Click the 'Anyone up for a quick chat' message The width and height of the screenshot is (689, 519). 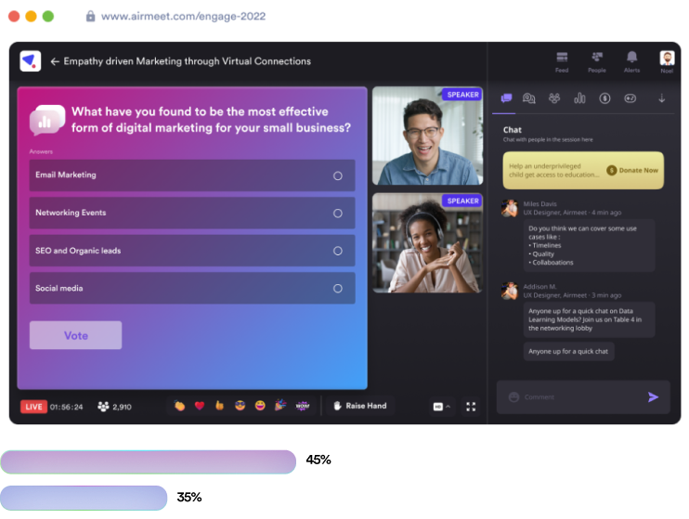coord(568,352)
